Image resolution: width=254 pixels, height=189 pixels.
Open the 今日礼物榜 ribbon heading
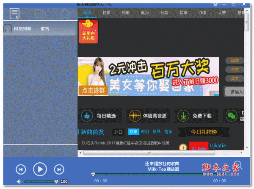click(204, 132)
